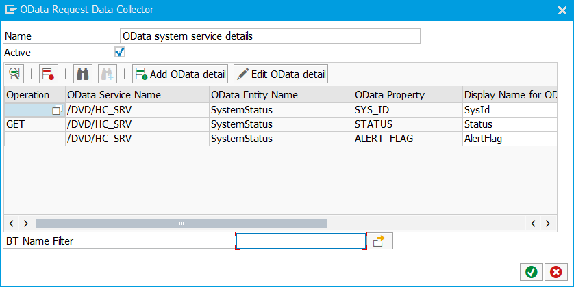Image resolution: width=574 pixels, height=287 pixels.
Task: Click the right scroll arrow at far right
Action: 548,223
